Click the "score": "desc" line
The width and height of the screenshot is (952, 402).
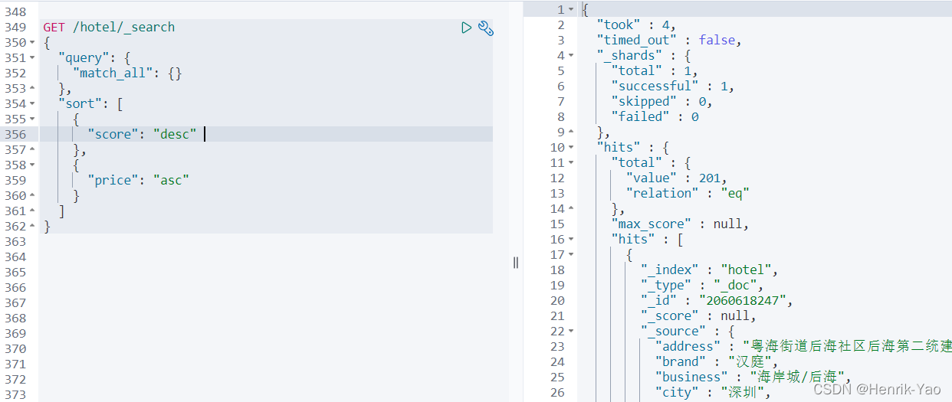[x=142, y=134]
